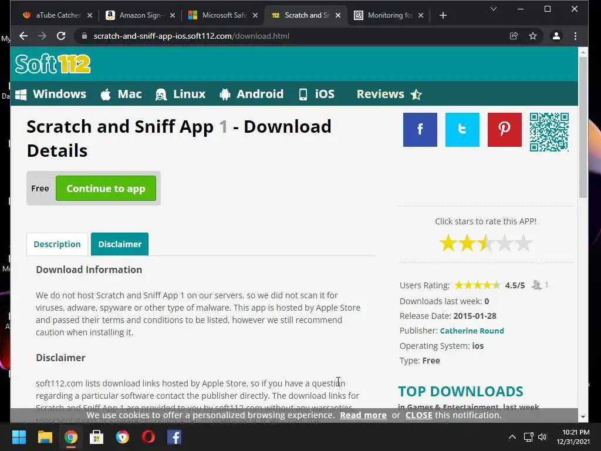Share this page via the share icon

coord(514,36)
